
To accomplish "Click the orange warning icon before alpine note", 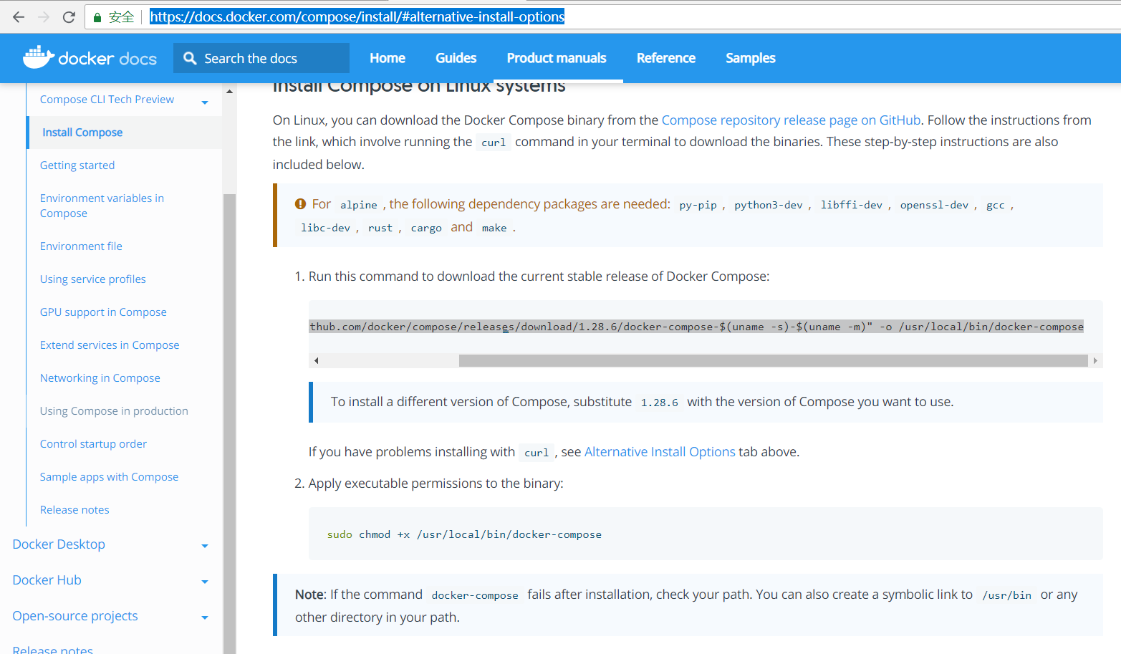I will pos(301,204).
